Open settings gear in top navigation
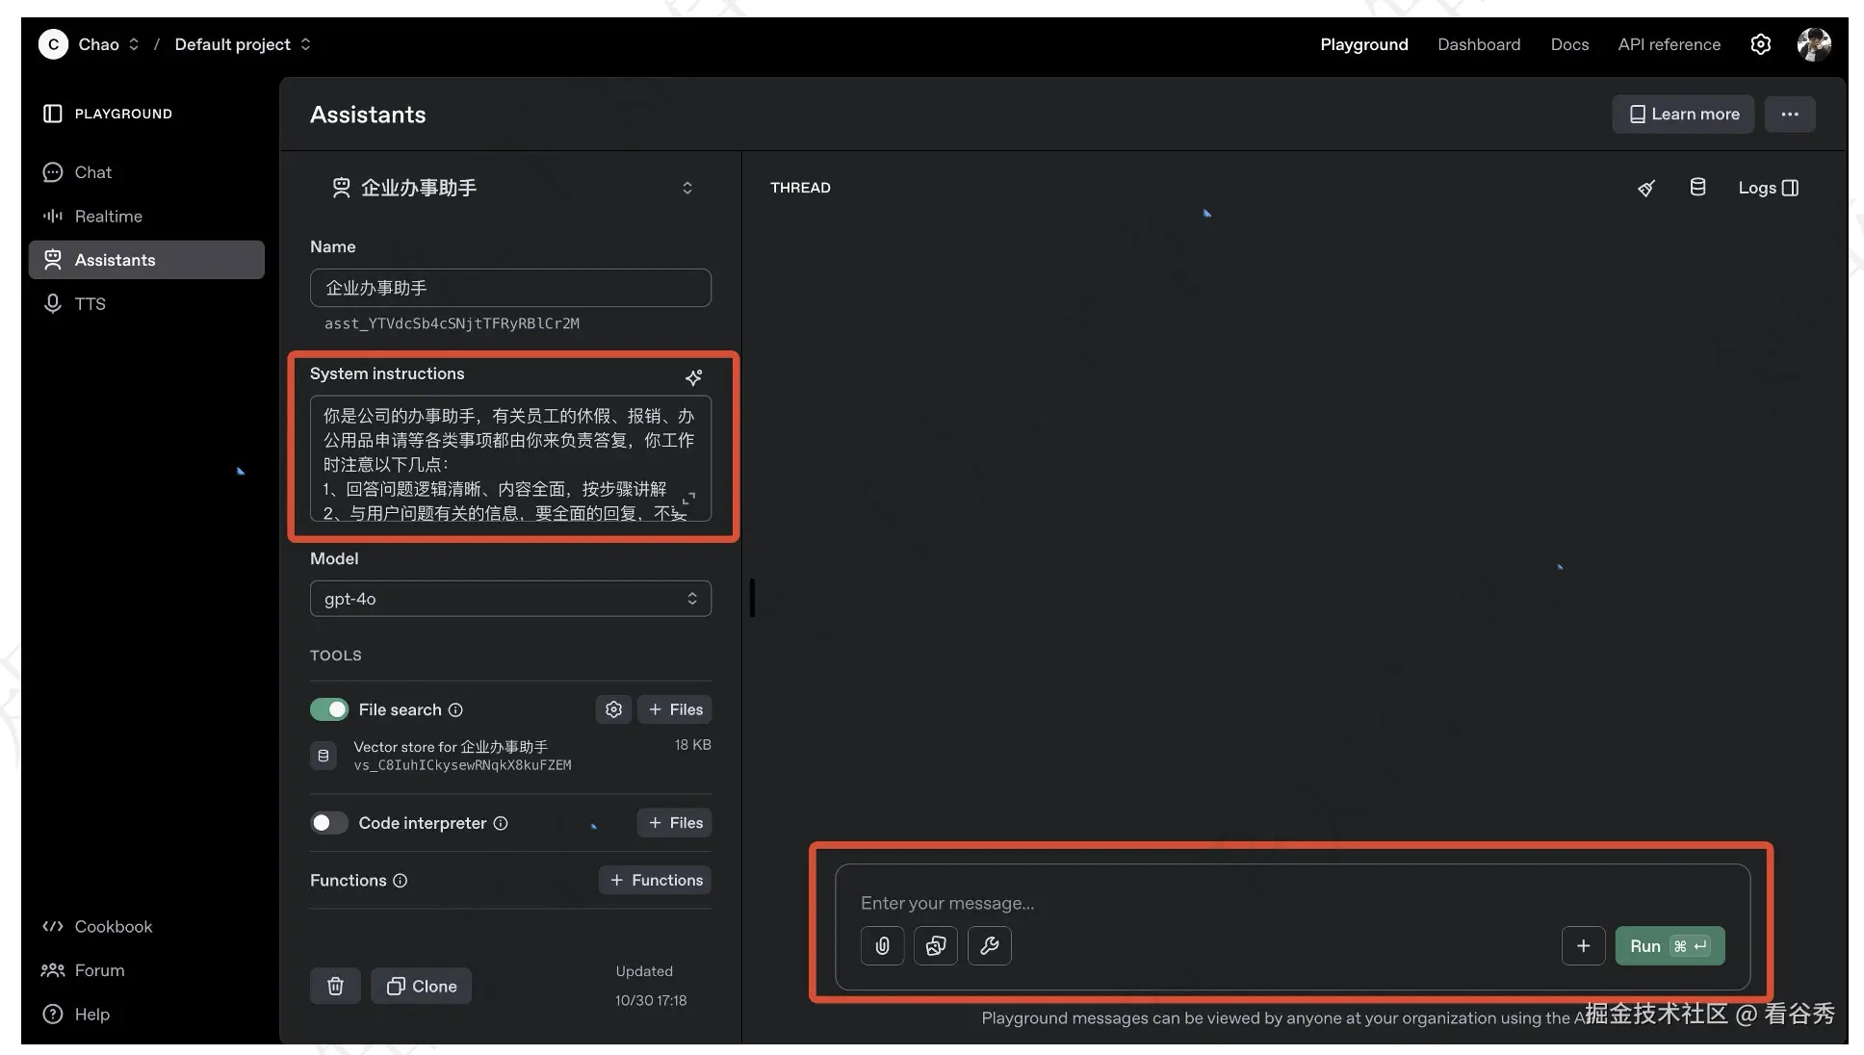Image resolution: width=1864 pixels, height=1055 pixels. pyautogui.click(x=1760, y=44)
